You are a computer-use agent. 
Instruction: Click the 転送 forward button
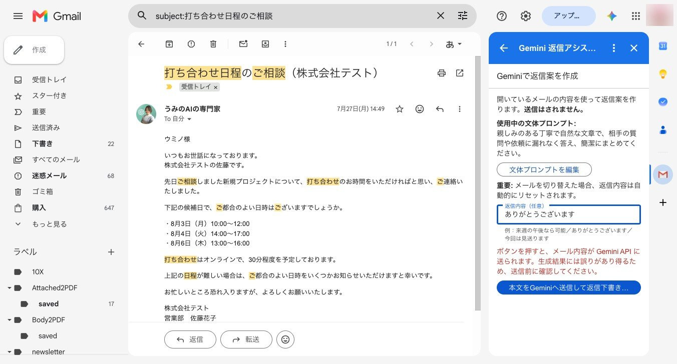pyautogui.click(x=246, y=339)
